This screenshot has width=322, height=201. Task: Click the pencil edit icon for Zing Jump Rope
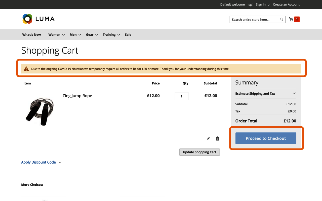pyautogui.click(x=208, y=138)
